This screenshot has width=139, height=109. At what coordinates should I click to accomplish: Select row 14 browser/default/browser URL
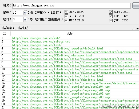point(69,83)
